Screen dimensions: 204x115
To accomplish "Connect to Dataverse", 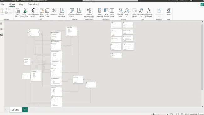I will point(54,12).
